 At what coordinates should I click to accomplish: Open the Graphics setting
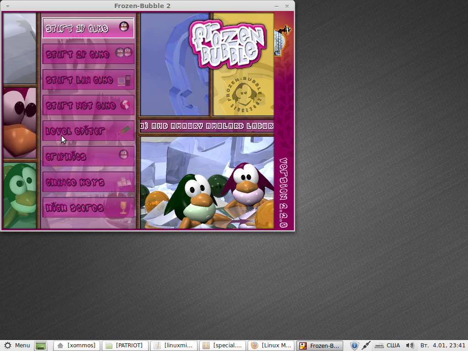[88, 156]
